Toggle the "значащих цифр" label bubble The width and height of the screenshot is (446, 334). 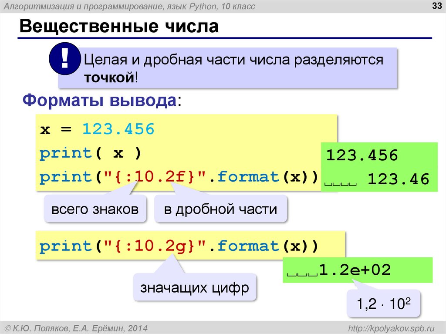click(195, 287)
